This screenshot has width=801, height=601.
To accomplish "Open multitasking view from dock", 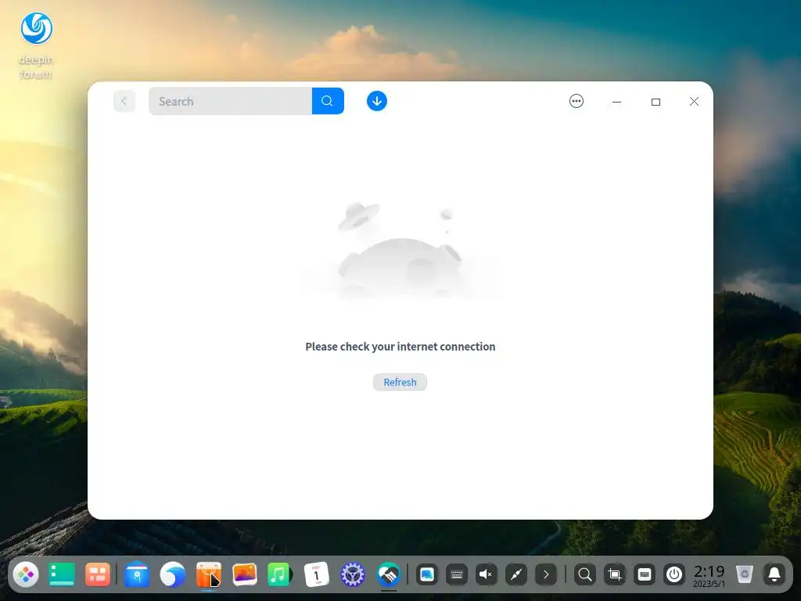I will (x=98, y=575).
